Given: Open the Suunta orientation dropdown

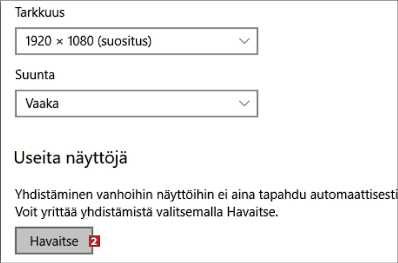Looking at the screenshot, I should pyautogui.click(x=136, y=103).
